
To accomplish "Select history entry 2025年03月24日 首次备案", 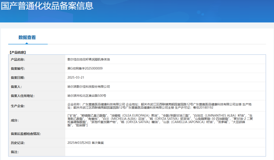I will [x=86, y=143].
